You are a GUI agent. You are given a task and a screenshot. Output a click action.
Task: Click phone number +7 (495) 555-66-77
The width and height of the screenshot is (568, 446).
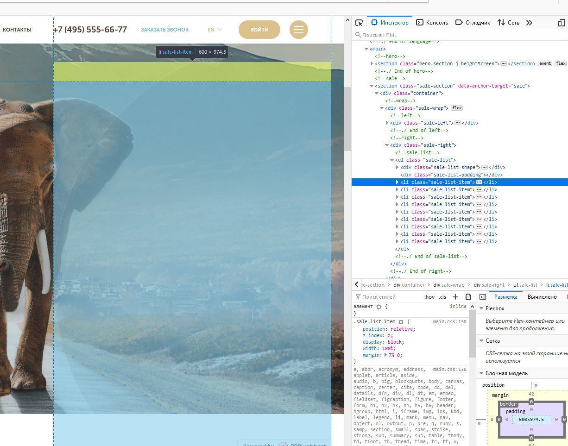pos(90,30)
